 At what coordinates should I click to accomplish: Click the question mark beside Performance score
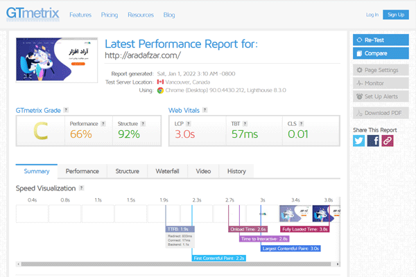[104, 123]
